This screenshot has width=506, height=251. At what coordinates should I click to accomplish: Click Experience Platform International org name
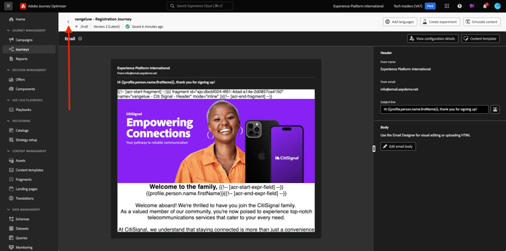[358, 6]
